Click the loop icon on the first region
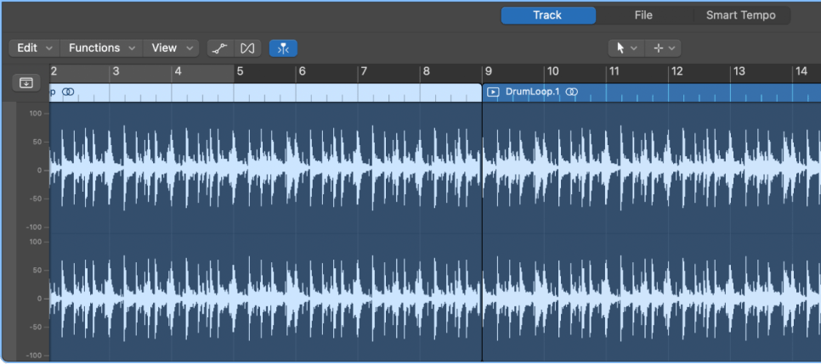821x364 pixels. point(68,92)
